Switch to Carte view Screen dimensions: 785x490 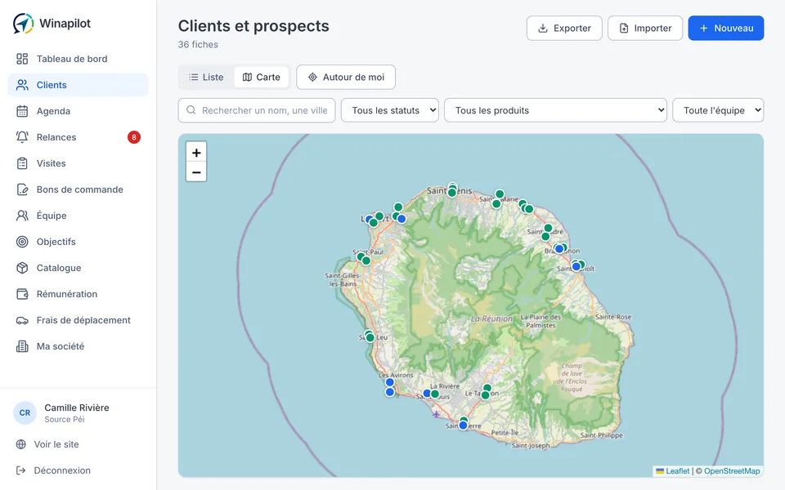point(262,77)
